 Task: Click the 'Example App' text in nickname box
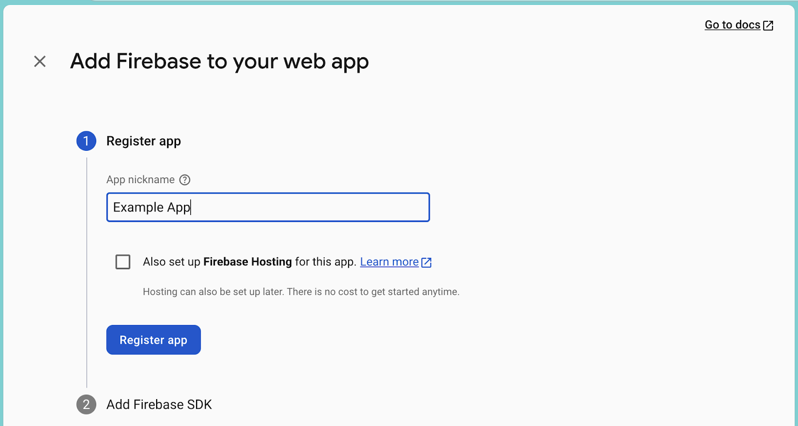click(x=152, y=208)
